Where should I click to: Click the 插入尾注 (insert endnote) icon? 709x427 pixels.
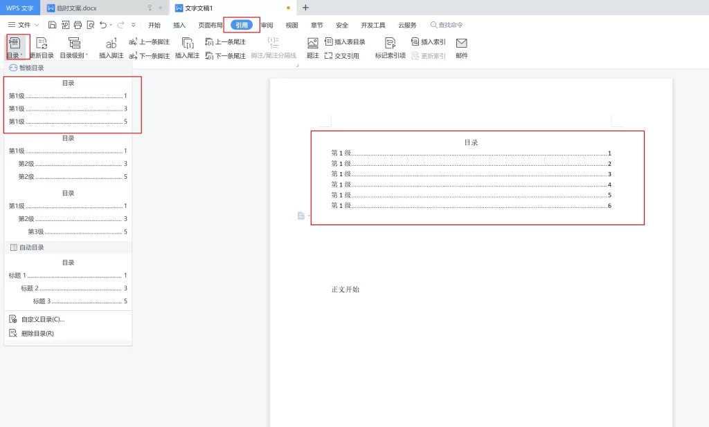pyautogui.click(x=187, y=43)
